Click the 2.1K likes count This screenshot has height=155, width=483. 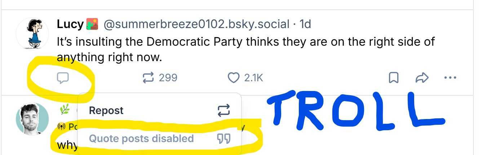[254, 78]
